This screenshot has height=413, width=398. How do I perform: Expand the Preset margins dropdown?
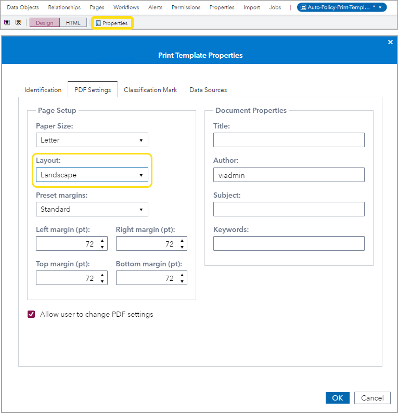point(92,209)
